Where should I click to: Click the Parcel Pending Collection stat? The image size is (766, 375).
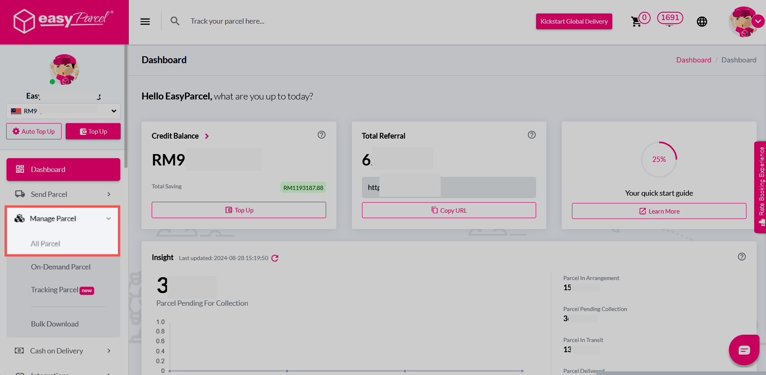click(595, 314)
